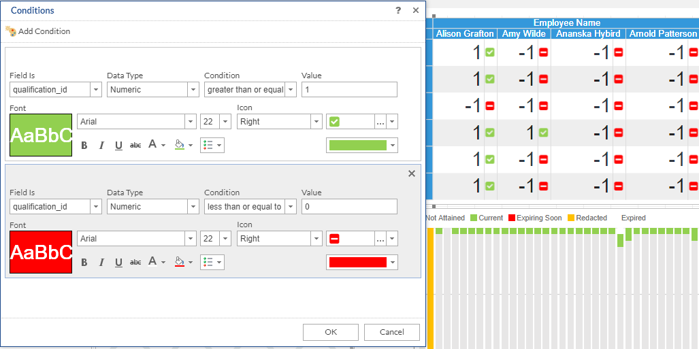Click the Value field containing 1
This screenshot has height=349, width=699.
click(350, 90)
